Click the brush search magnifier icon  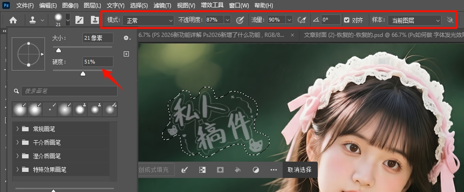[x=16, y=91]
